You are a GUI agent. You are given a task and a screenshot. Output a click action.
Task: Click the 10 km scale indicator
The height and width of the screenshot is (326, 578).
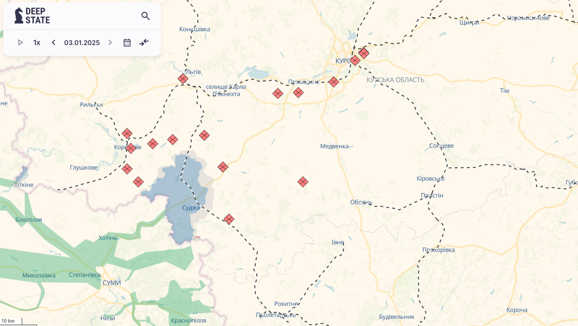(12, 321)
